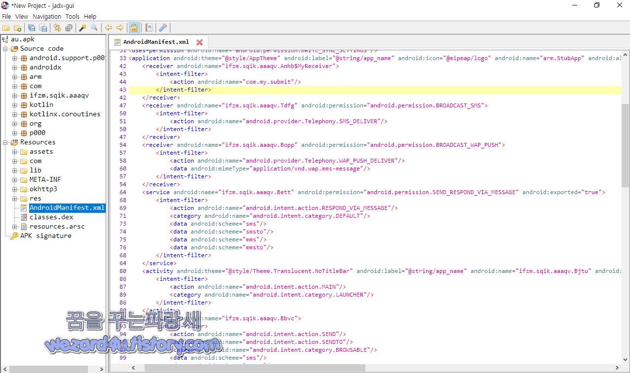
Task: Select the okhttp3 folder in tree
Action: [43, 189]
